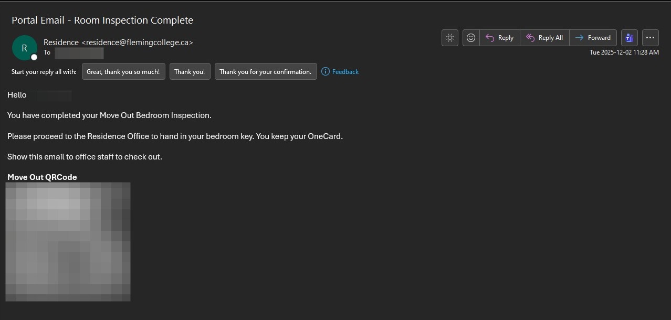Click the "Move Out QRCode" bold heading
The image size is (671, 320).
click(42, 177)
